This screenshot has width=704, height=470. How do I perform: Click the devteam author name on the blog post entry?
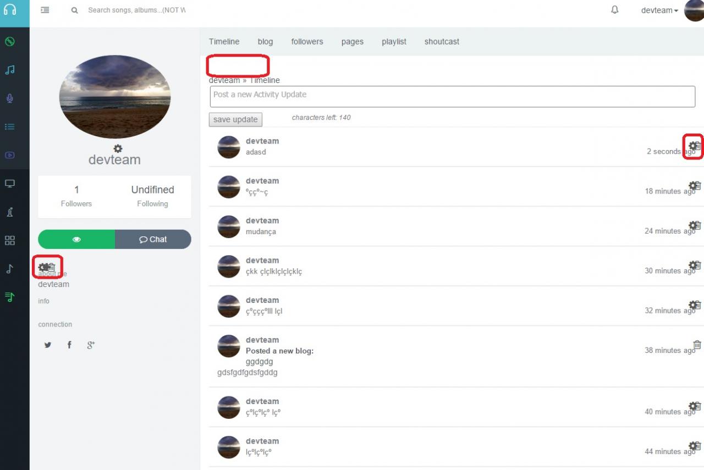coord(262,340)
